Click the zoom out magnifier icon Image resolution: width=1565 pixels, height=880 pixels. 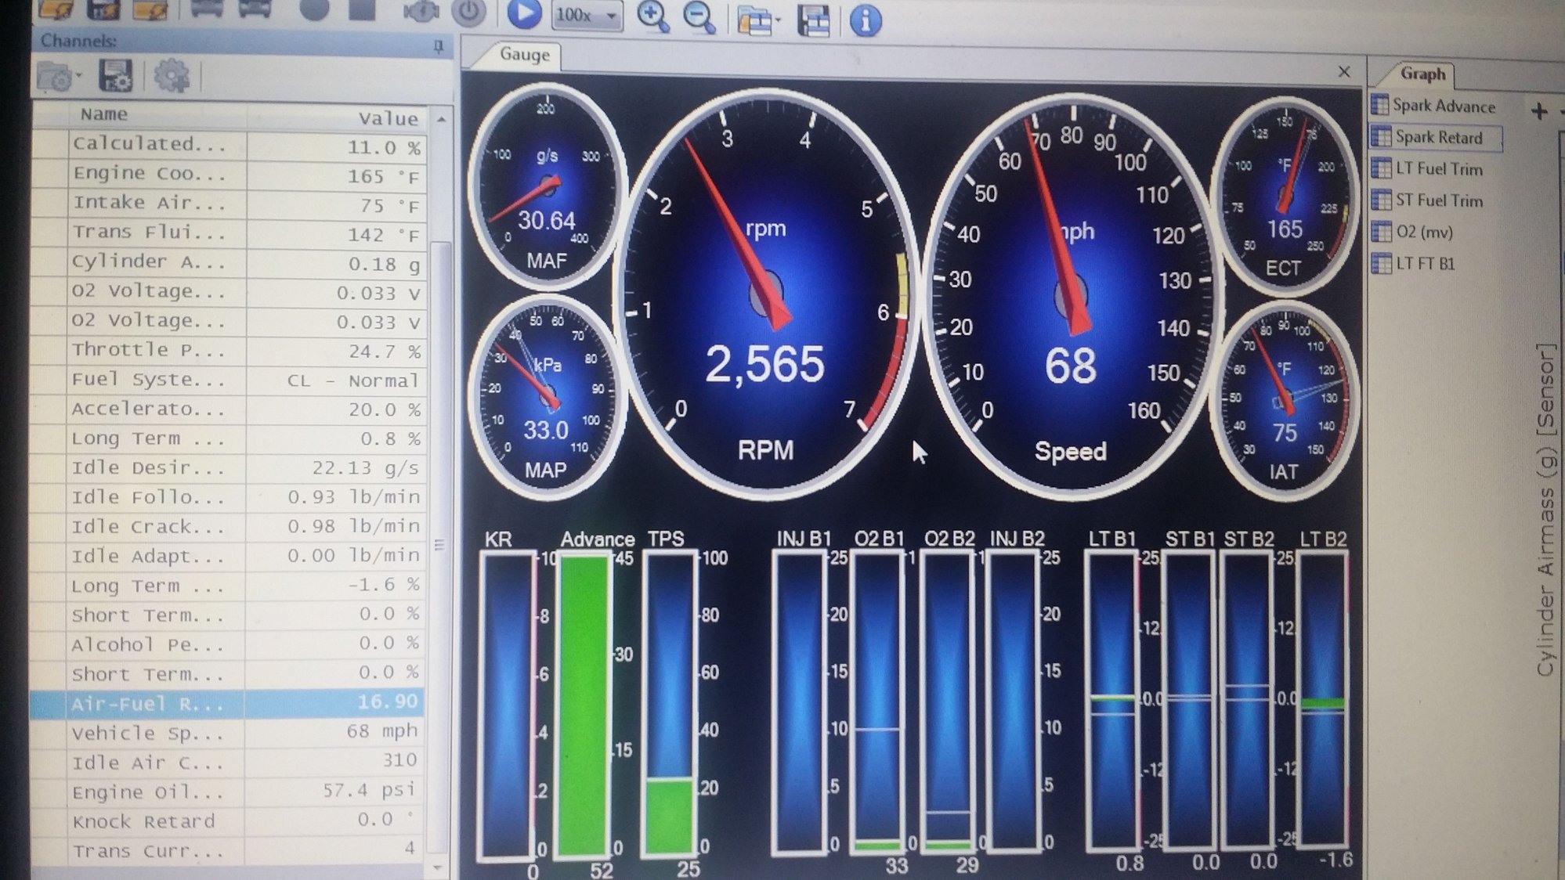[x=699, y=16]
